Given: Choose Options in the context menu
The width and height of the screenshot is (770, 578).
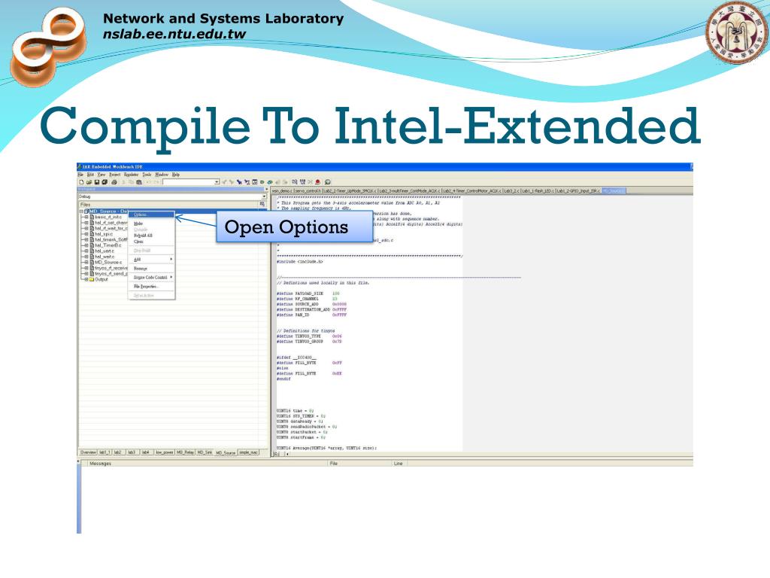Looking at the screenshot, I should (151, 214).
